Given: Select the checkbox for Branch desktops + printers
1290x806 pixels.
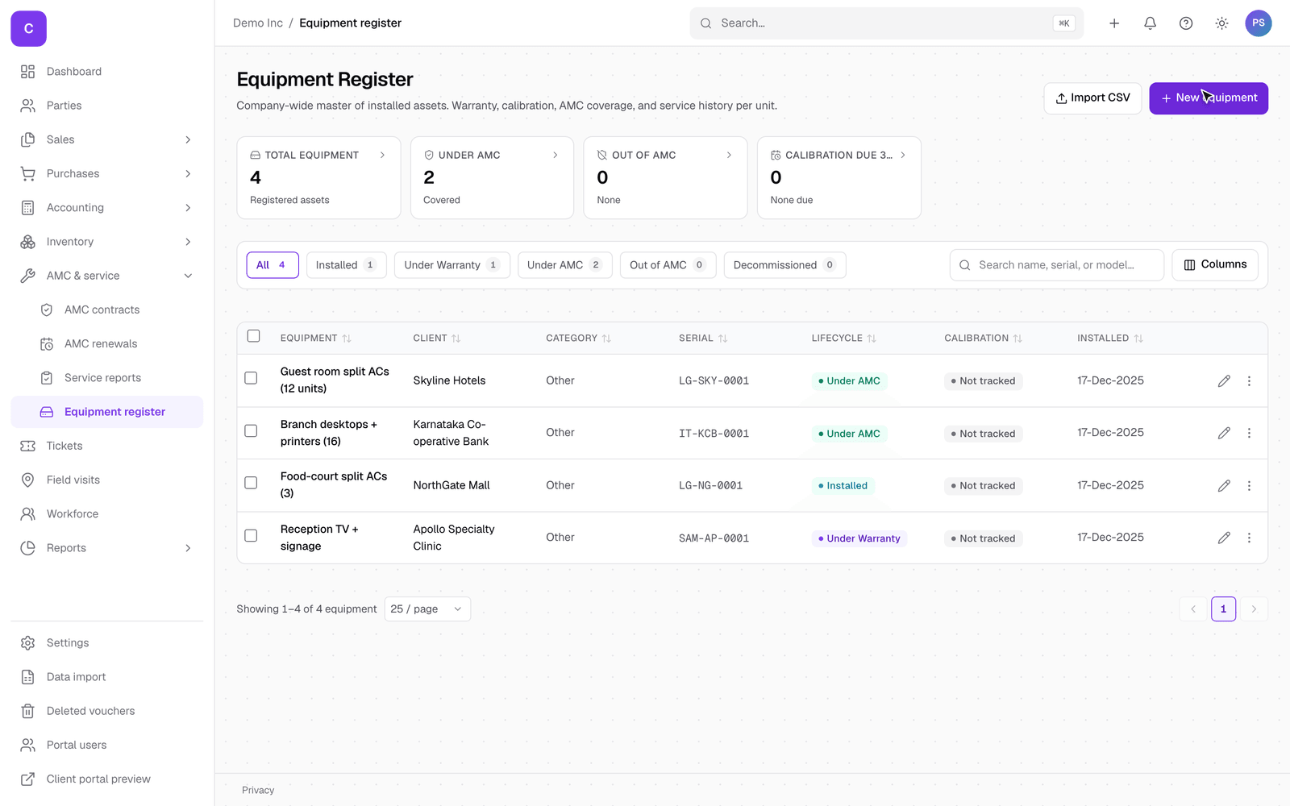Looking at the screenshot, I should (251, 430).
